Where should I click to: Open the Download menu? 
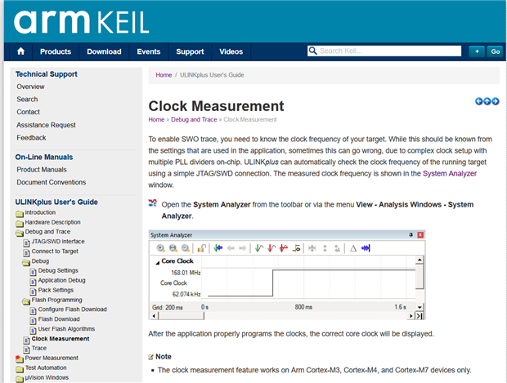pyautogui.click(x=104, y=51)
